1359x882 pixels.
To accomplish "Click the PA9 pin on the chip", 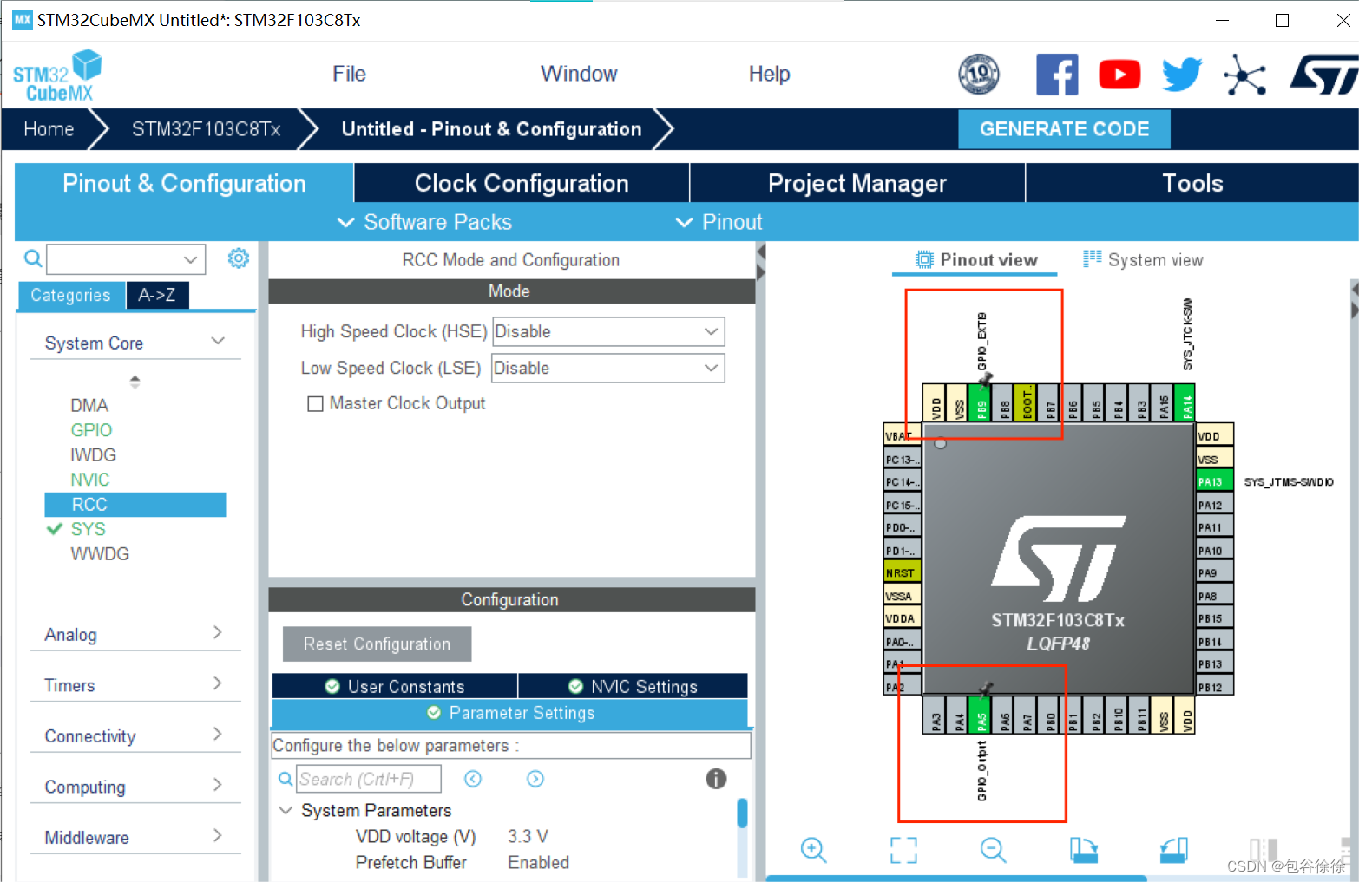I will pos(1214,573).
